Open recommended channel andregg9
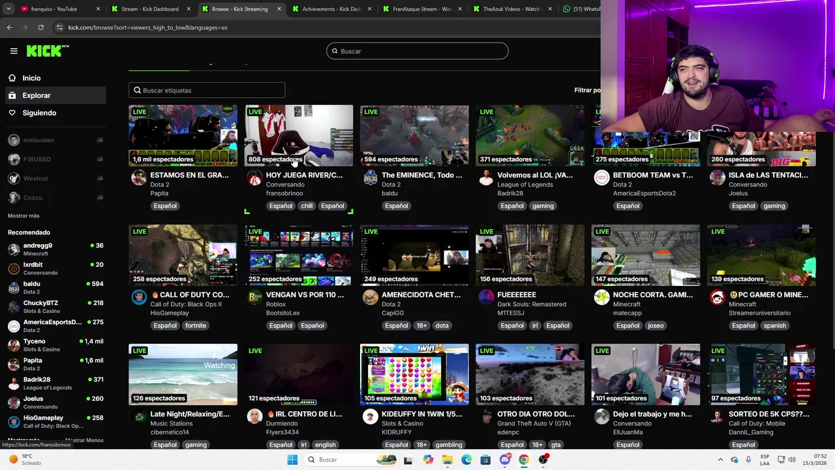This screenshot has height=470, width=835. [x=55, y=249]
